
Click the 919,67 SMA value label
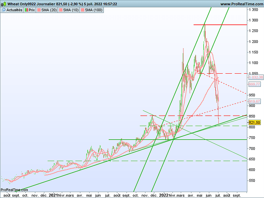click(254, 101)
